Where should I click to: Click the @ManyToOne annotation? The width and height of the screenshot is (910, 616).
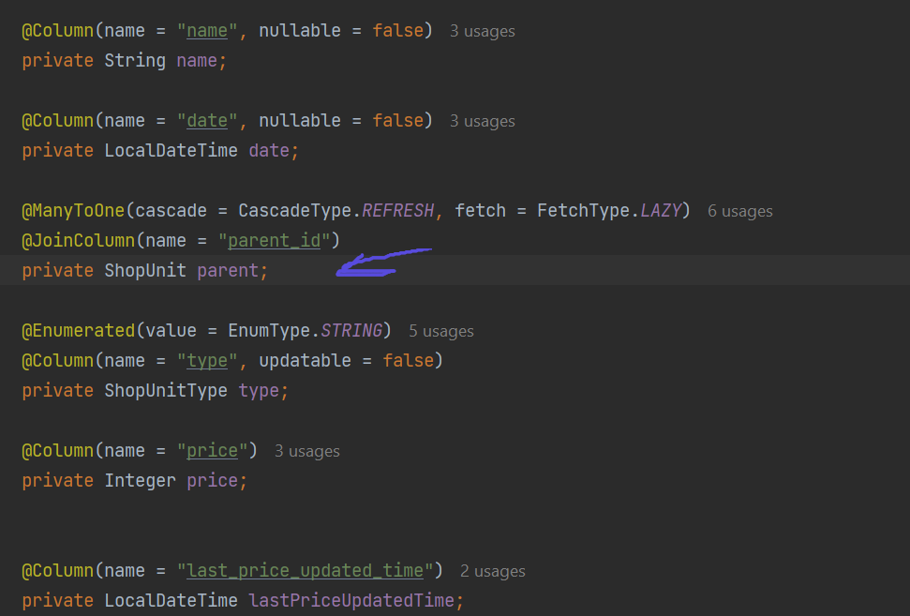[73, 210]
